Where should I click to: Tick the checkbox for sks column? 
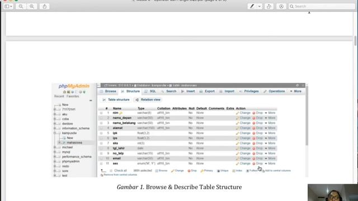(101, 143)
